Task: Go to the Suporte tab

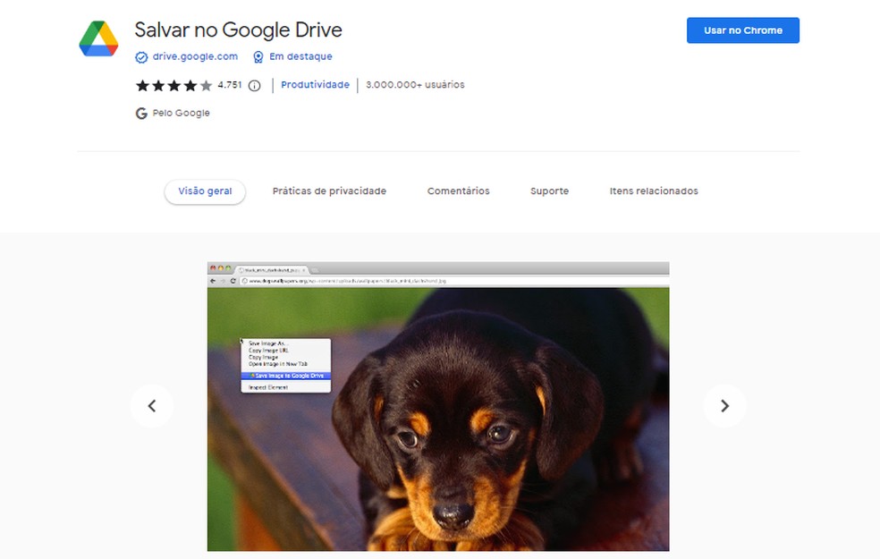Action: [549, 191]
